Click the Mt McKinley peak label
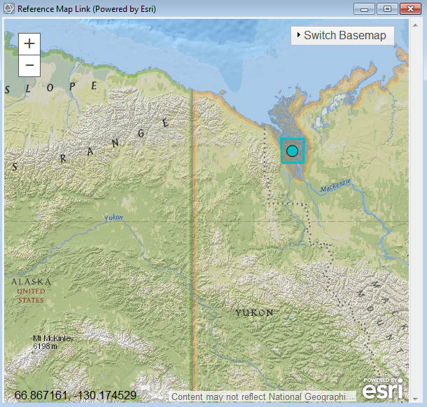This screenshot has height=407, width=427. pyautogui.click(x=53, y=342)
